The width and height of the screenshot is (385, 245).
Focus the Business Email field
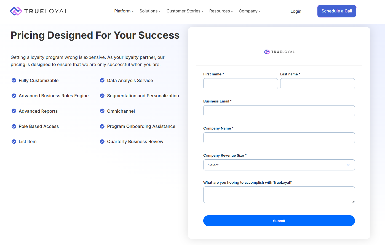click(279, 111)
